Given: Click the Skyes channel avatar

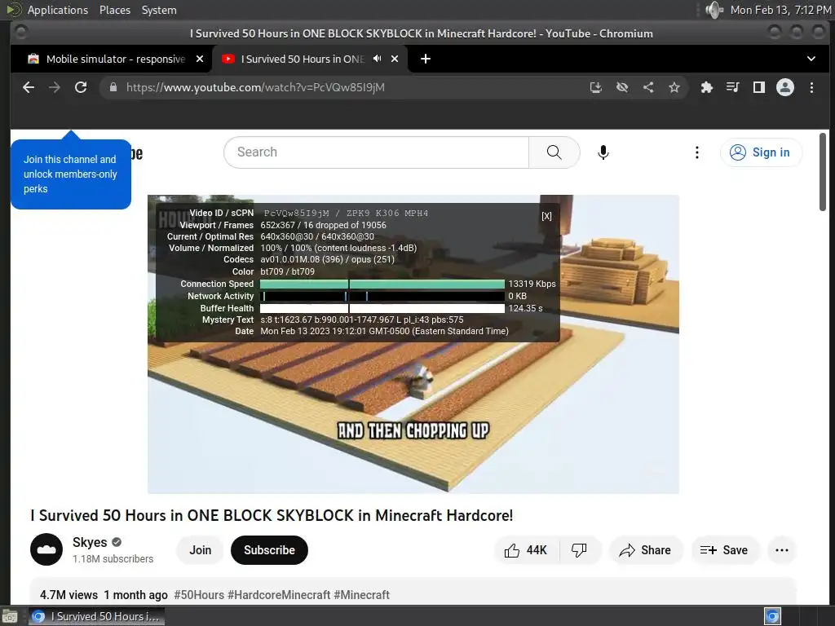Looking at the screenshot, I should [46, 549].
